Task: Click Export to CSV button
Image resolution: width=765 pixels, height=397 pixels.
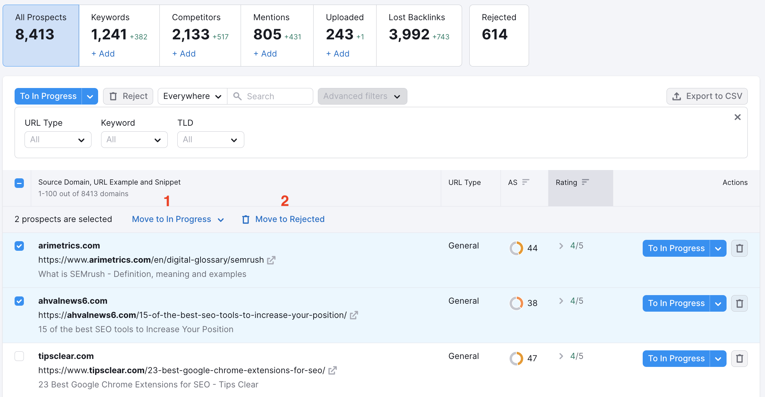Action: tap(707, 96)
